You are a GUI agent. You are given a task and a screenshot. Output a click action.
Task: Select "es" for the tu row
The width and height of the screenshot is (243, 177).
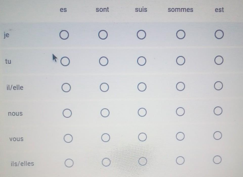65,61
